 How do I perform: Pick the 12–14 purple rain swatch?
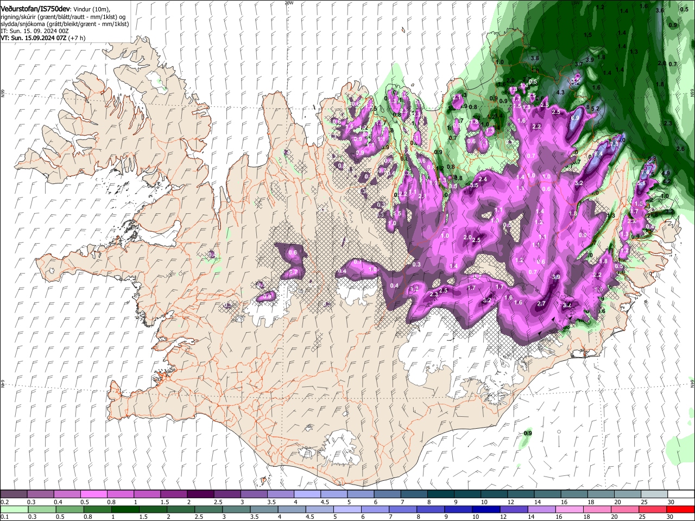point(513,510)
